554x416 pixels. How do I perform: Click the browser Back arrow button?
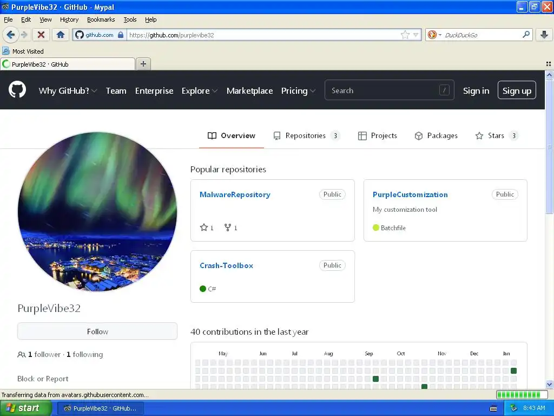pos(10,35)
